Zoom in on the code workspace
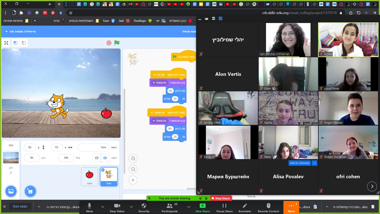Screen dimensions: 380x214 coord(133,158)
